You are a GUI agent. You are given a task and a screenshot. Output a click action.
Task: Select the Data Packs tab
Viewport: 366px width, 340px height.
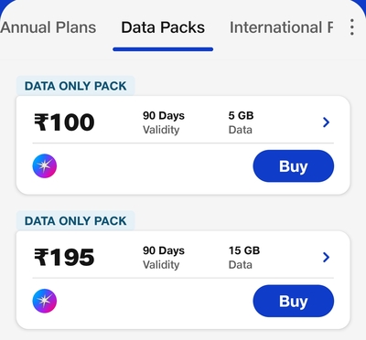point(163,27)
